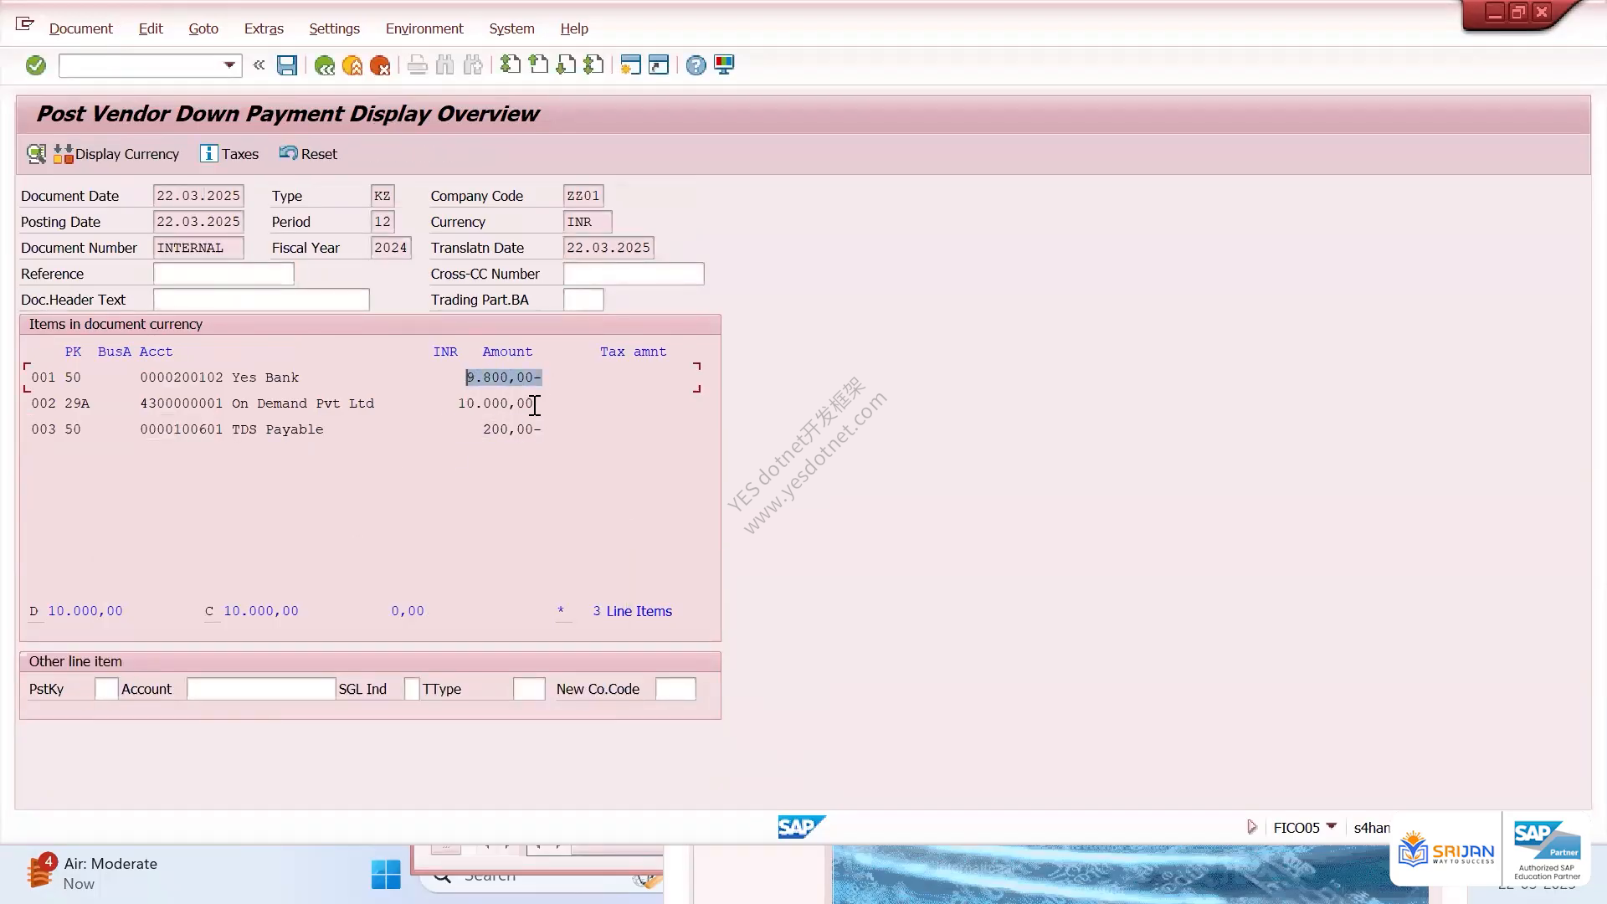This screenshot has width=1607, height=904.
Task: Click the Create new session icon
Action: (x=630, y=65)
